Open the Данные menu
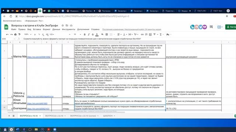 56,29
